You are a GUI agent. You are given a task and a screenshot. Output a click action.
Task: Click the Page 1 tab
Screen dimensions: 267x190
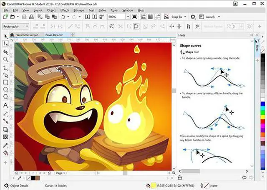point(60,173)
